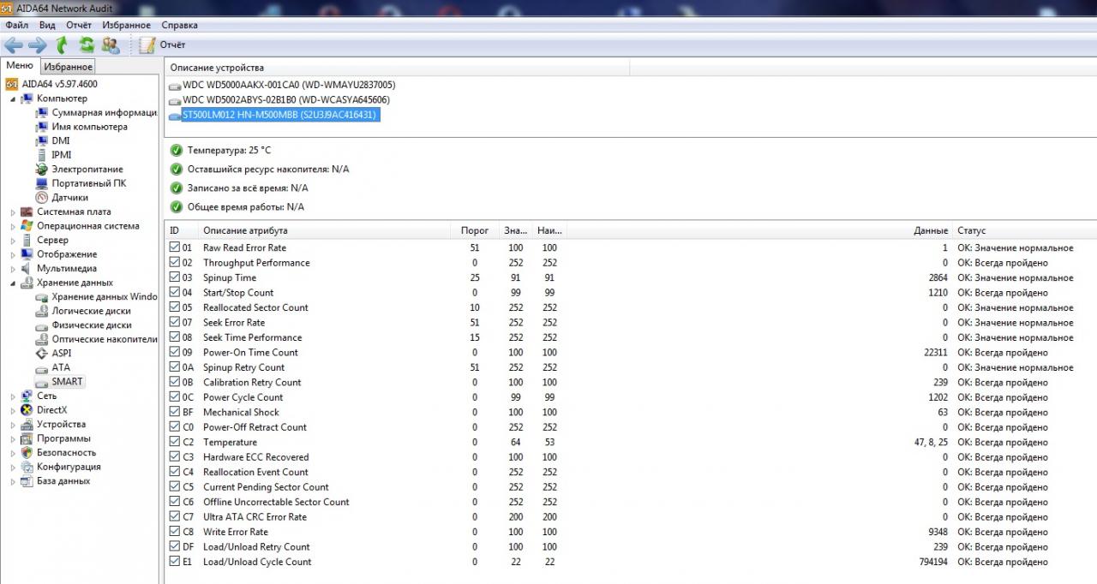The width and height of the screenshot is (1097, 584).
Task: Sort by the Описание атрибута column header
Action: tap(324, 230)
